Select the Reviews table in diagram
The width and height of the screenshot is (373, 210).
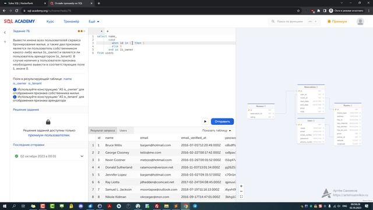tap(261, 111)
